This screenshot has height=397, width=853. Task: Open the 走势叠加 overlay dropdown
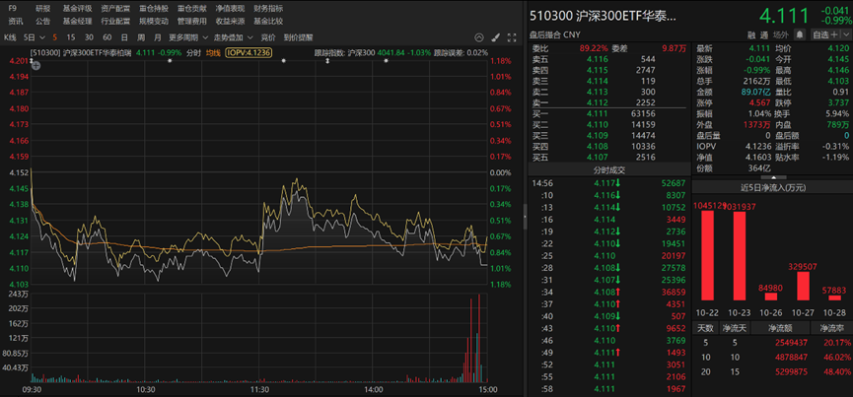233,37
